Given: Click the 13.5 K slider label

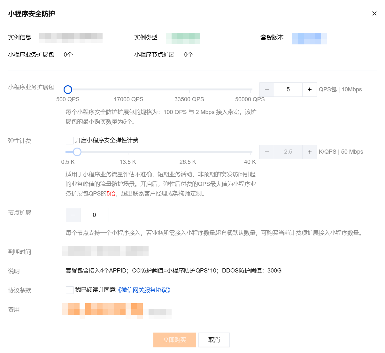Looking at the screenshot, I should coord(128,162).
